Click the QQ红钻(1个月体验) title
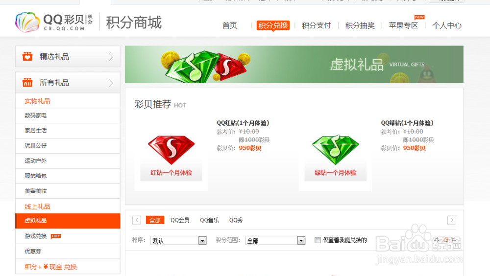490x276 pixels. click(x=243, y=123)
